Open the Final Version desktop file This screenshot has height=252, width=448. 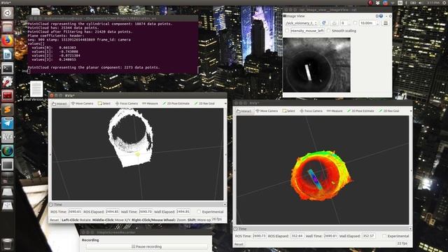[36, 91]
